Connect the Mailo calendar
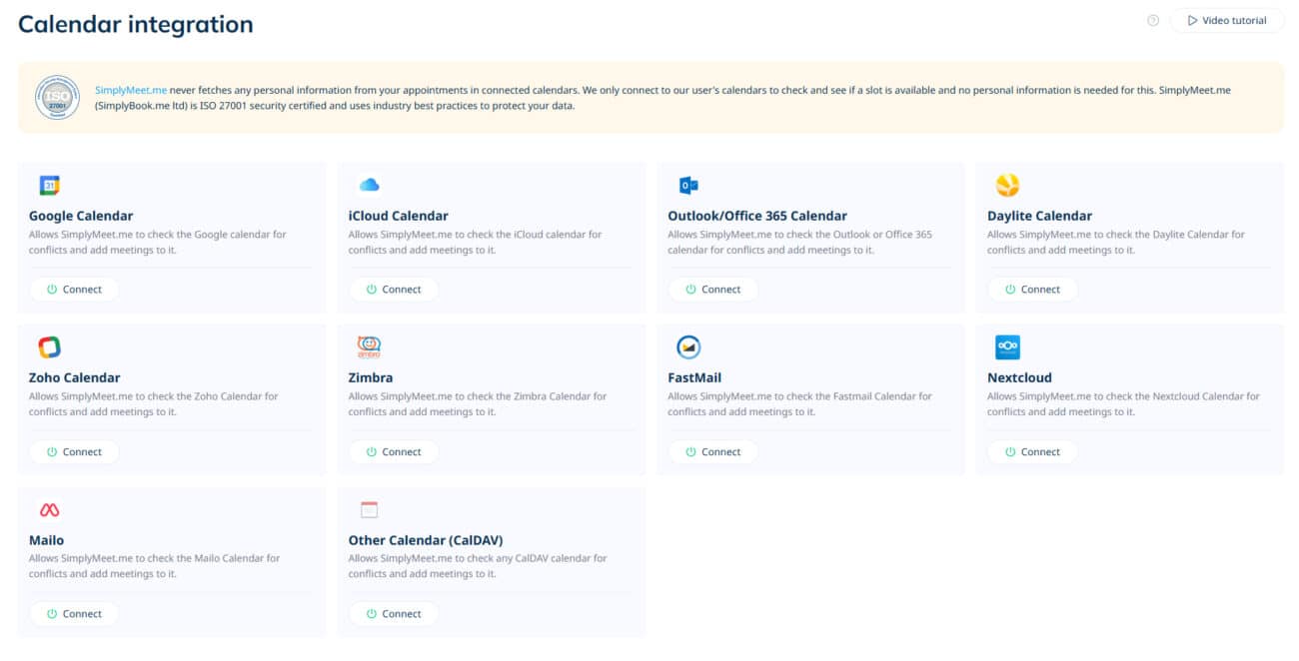Screen dimensions: 1299x661 click(x=74, y=614)
